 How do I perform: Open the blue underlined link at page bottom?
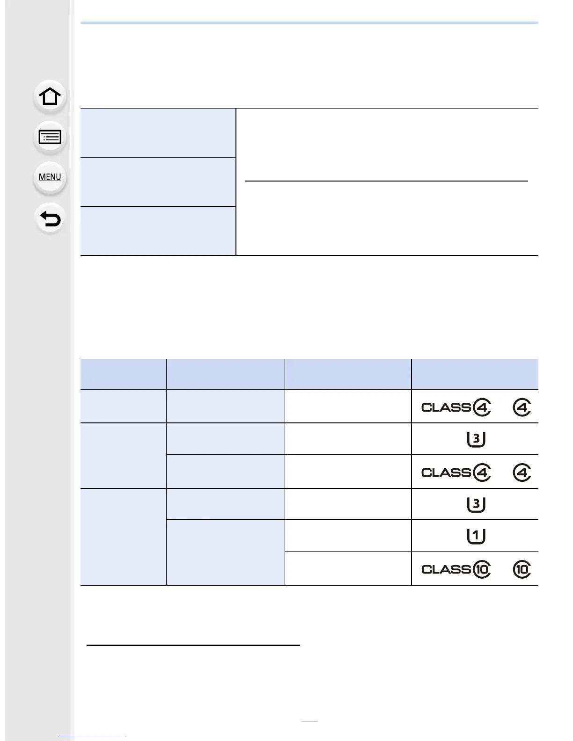(x=93, y=737)
